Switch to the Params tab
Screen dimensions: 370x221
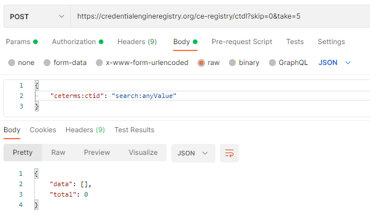click(21, 42)
